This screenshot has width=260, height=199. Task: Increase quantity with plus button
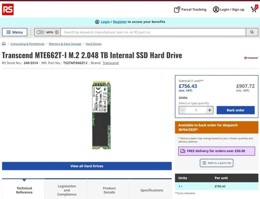[210, 110]
